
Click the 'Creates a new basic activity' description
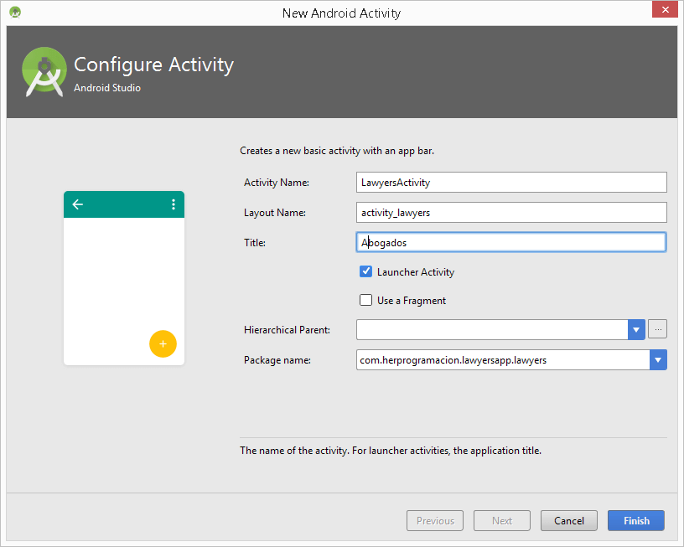point(337,151)
